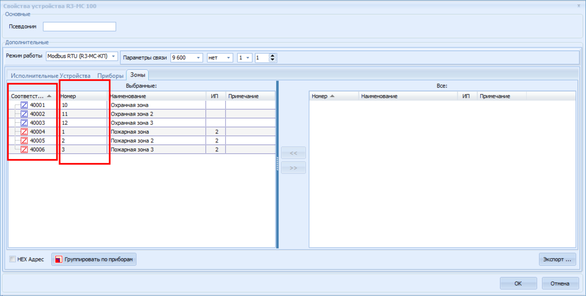The height and width of the screenshot is (296, 586).
Task: Increment the address spinner up arrow
Action: (x=272, y=56)
